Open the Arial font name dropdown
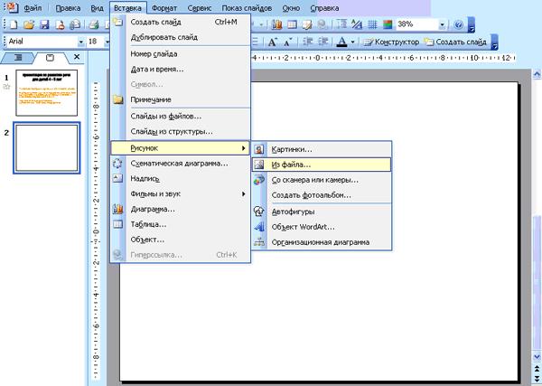 (81, 42)
